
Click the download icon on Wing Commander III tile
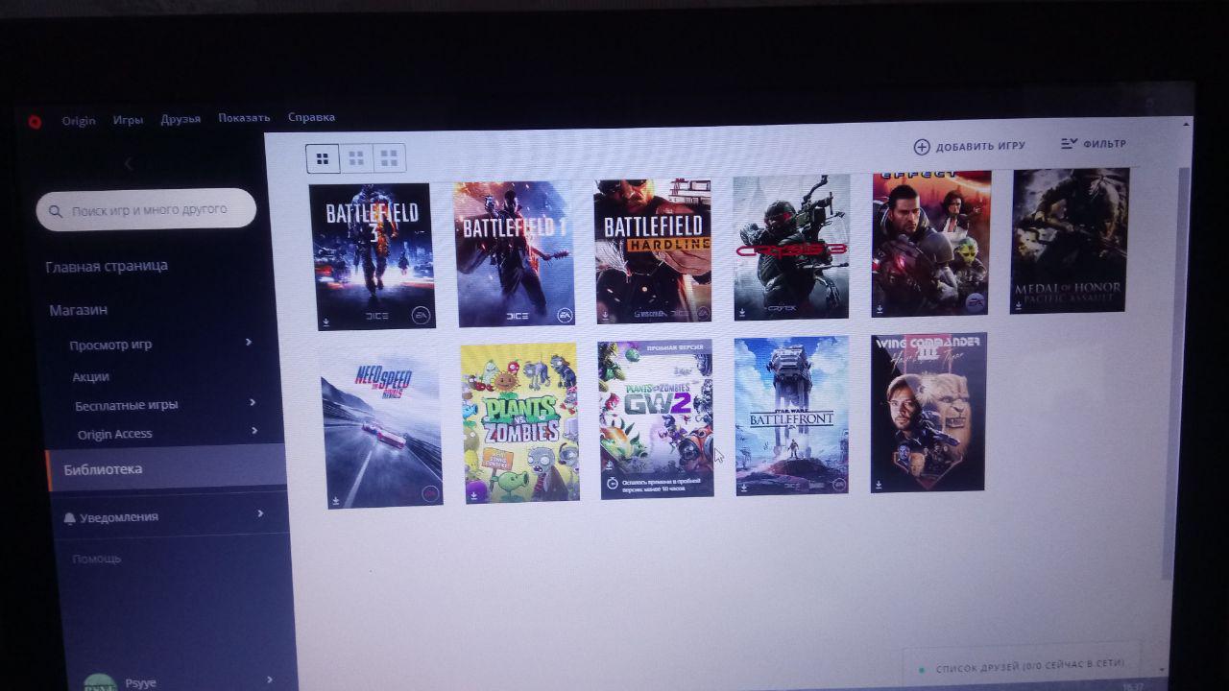[x=880, y=485]
